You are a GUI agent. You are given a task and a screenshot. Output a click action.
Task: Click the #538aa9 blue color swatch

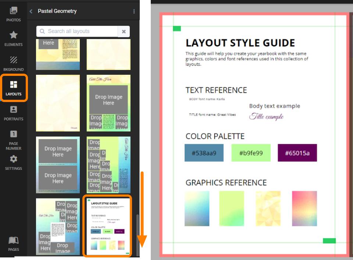pos(204,153)
